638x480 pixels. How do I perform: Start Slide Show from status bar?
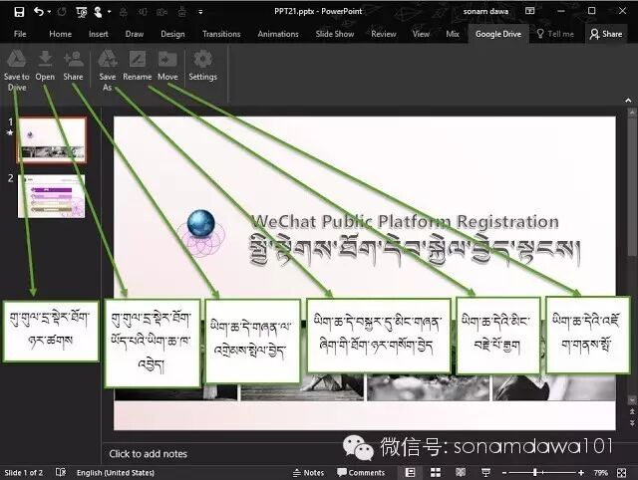point(485,472)
